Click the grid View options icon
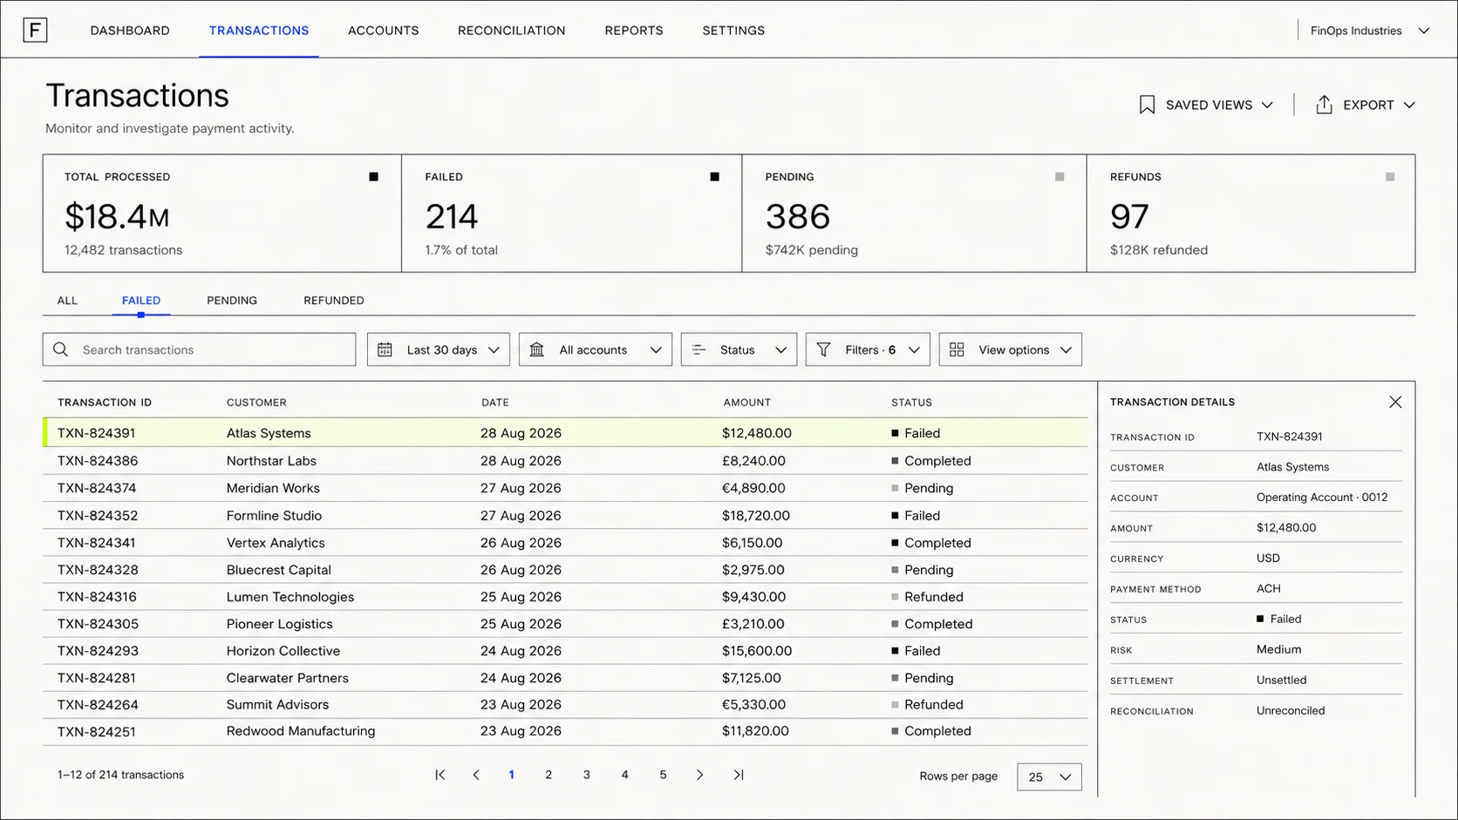 [x=957, y=349]
